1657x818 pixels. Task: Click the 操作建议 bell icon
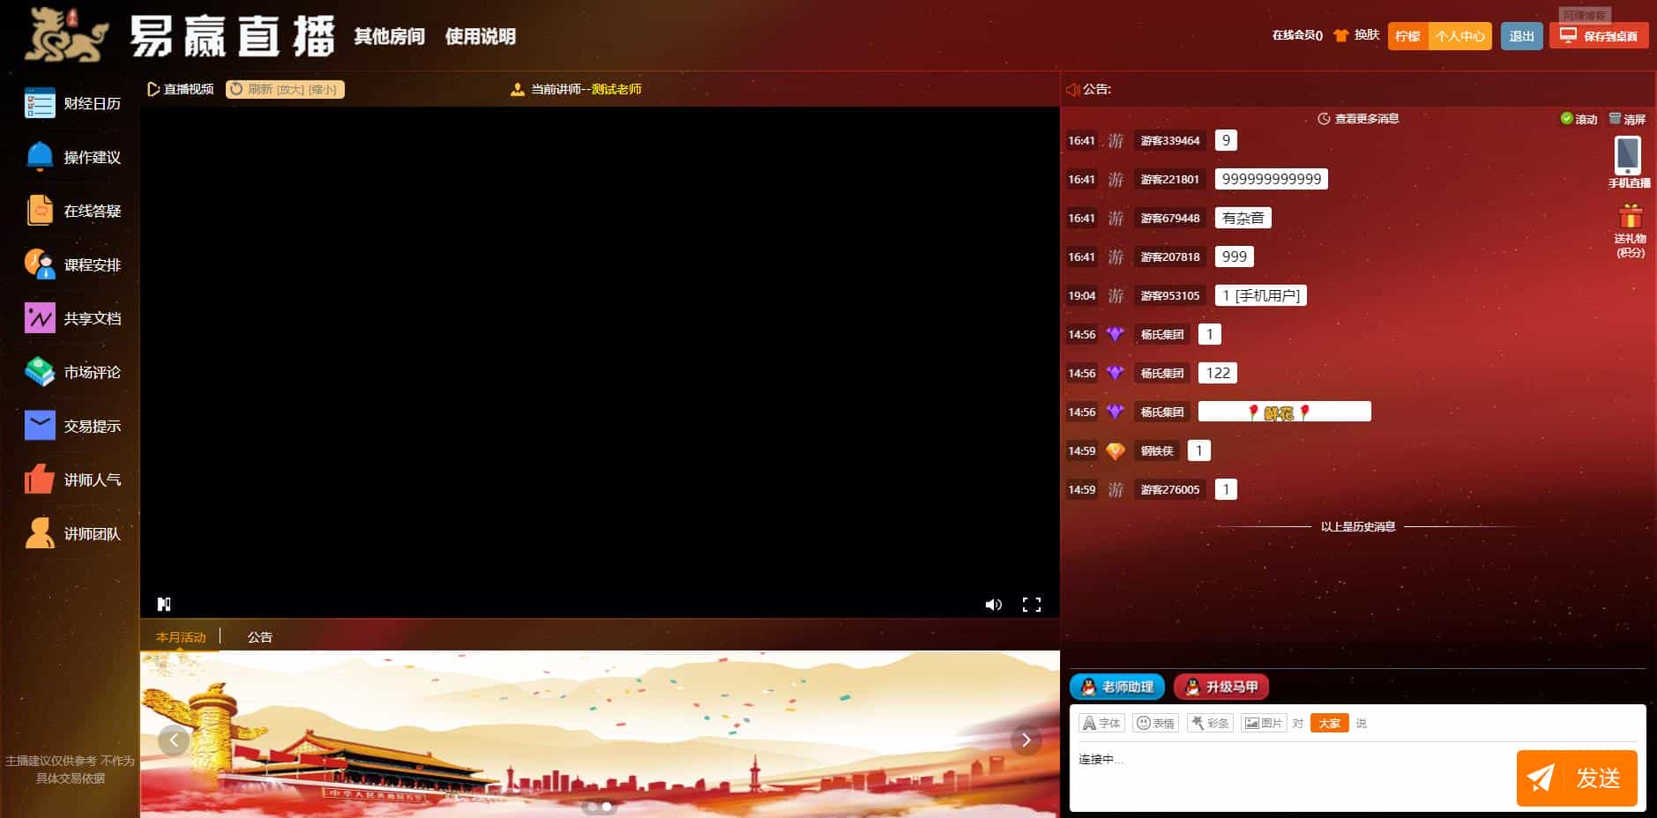click(40, 157)
